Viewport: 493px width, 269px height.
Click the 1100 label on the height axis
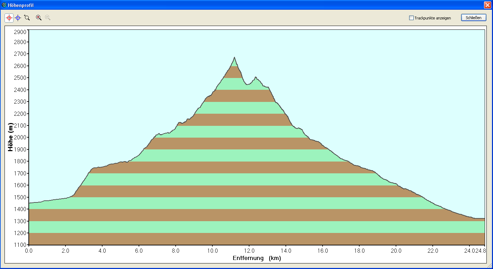pos(20,245)
